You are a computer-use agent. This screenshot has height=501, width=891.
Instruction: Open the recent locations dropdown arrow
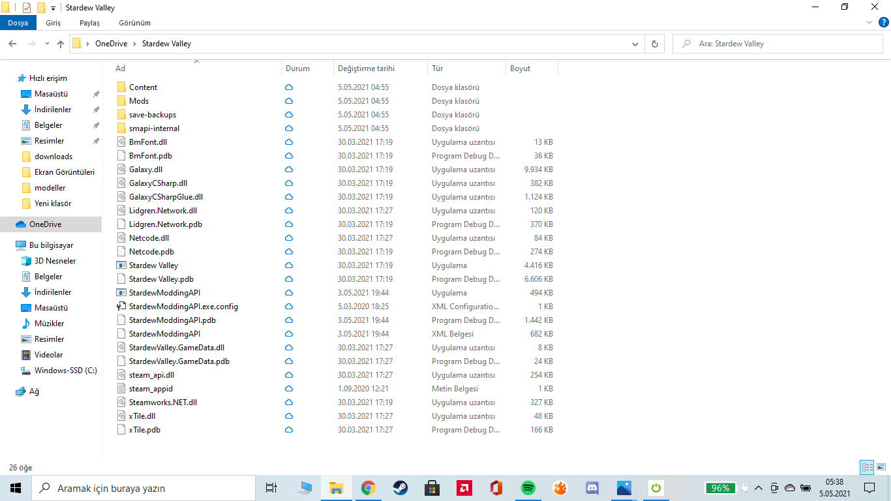[x=47, y=44]
